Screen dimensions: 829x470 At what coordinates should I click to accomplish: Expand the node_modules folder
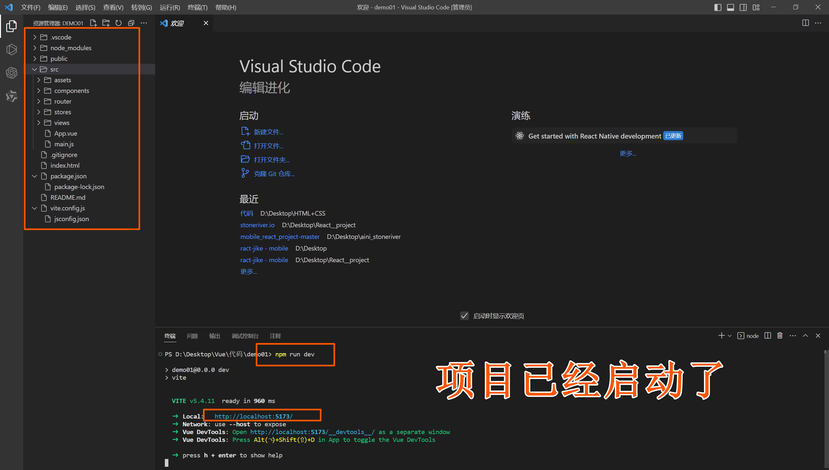[x=35, y=48]
